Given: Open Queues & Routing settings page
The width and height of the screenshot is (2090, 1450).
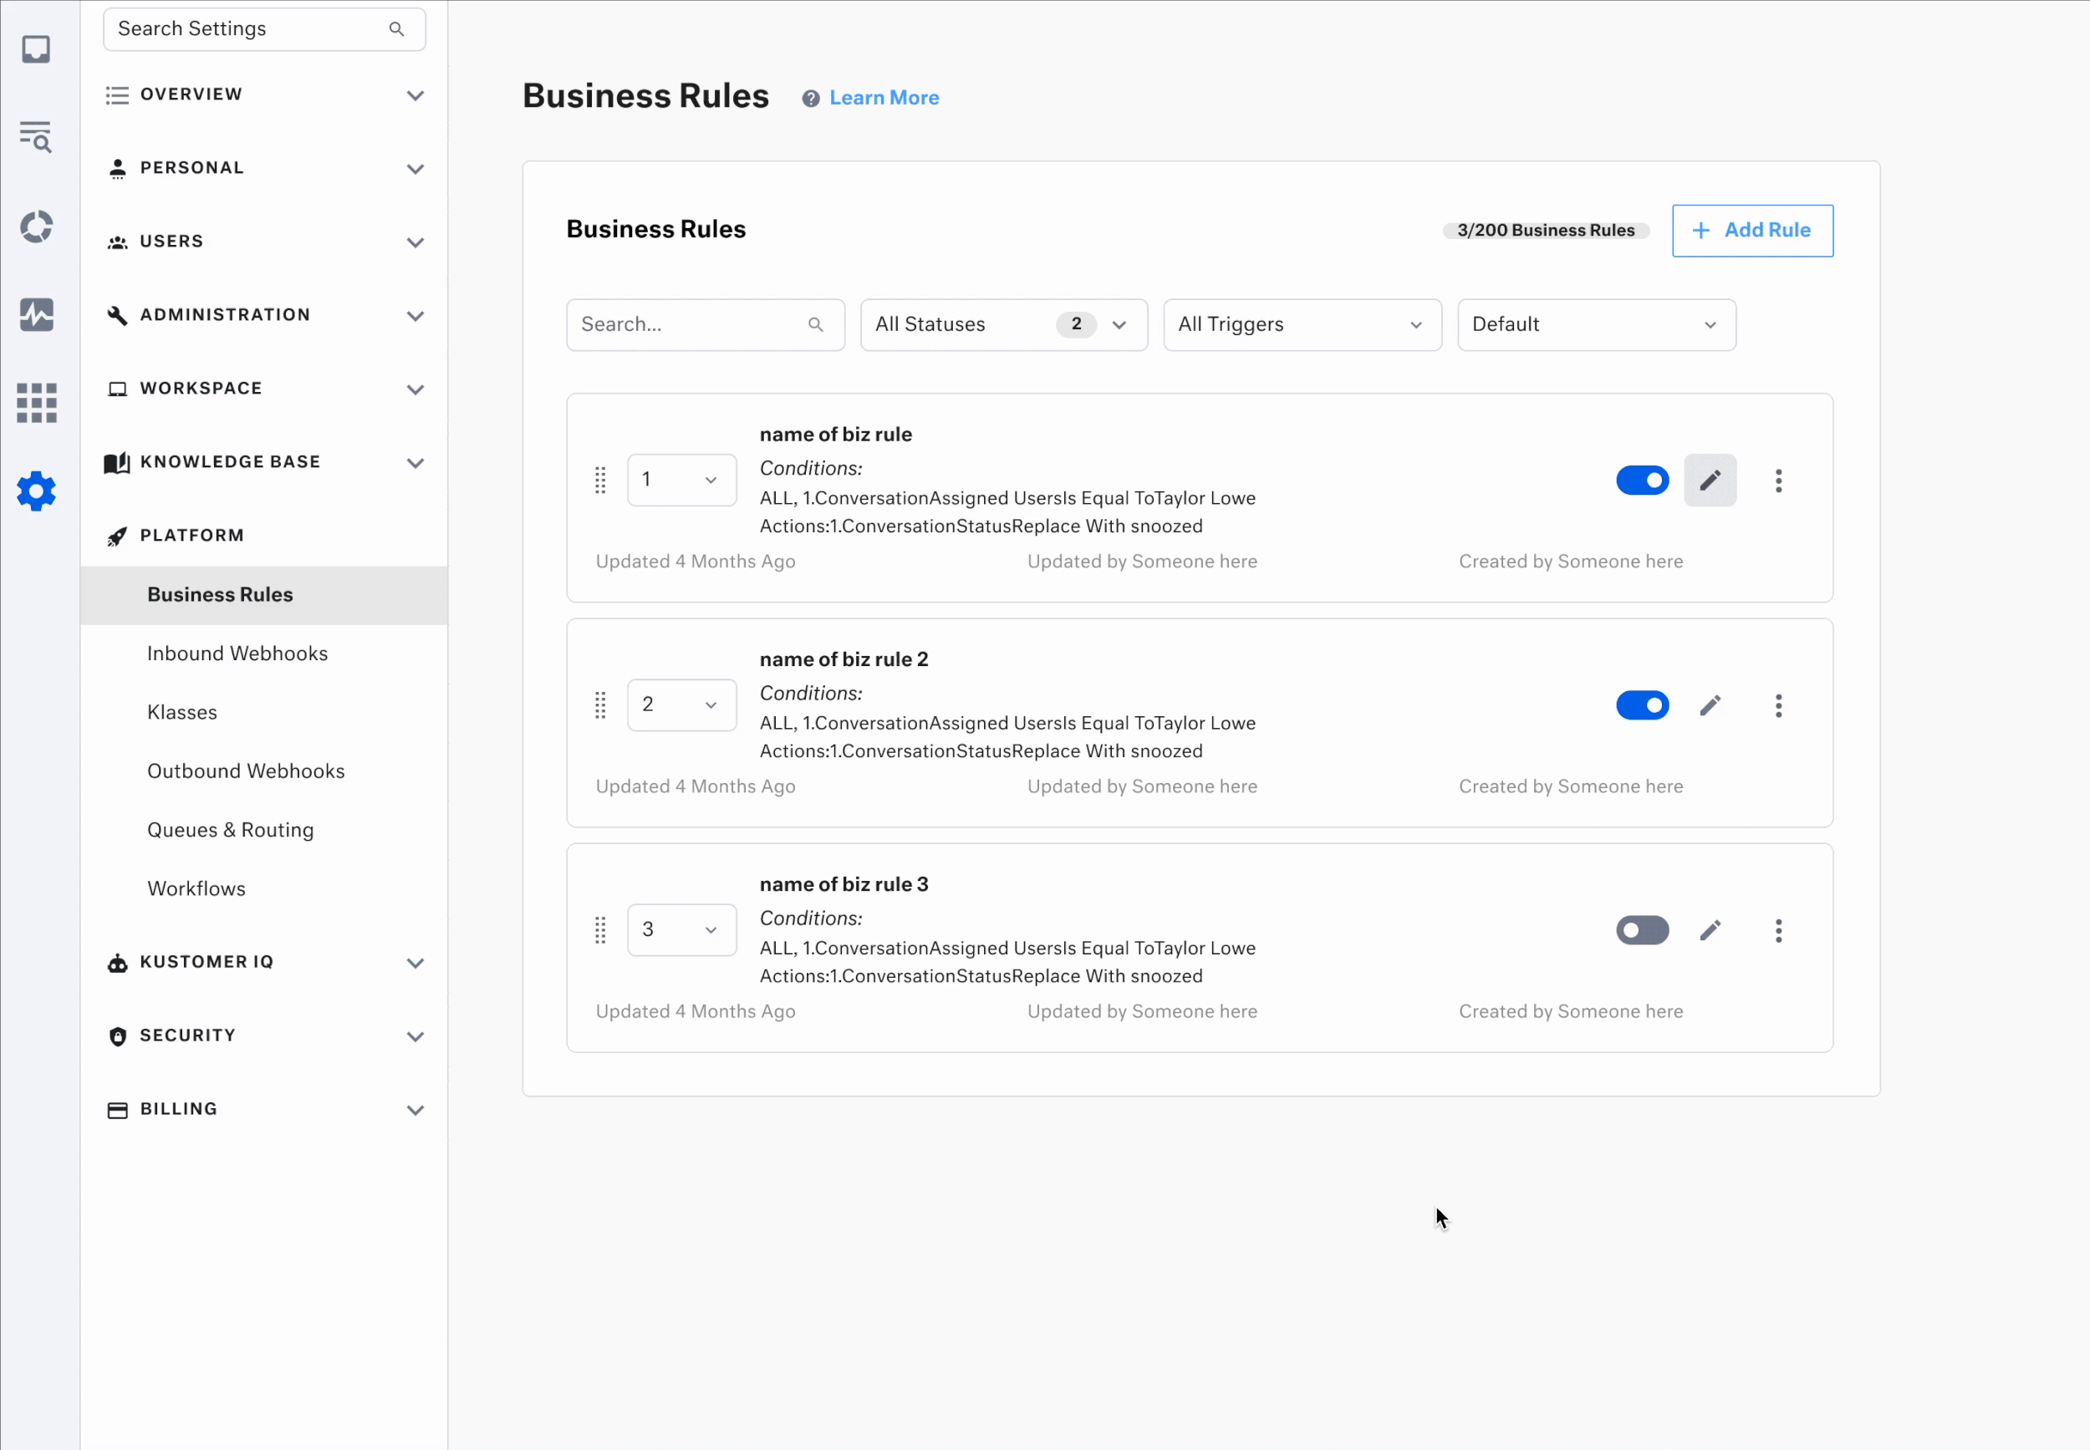Looking at the screenshot, I should tap(230, 831).
